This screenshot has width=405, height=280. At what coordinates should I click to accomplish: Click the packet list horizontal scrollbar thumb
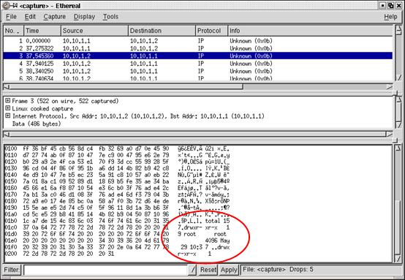coord(126,86)
